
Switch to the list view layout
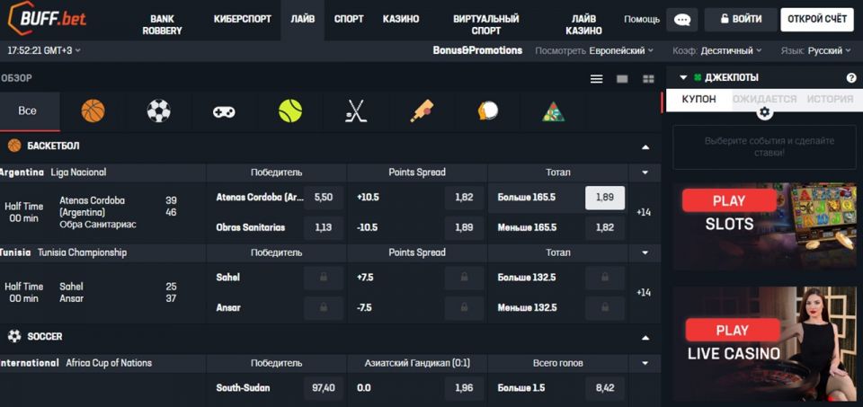pyautogui.click(x=596, y=79)
